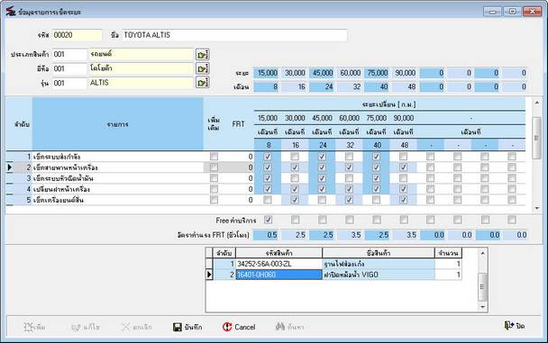
Task: Maximize the window
Action: coord(513,12)
